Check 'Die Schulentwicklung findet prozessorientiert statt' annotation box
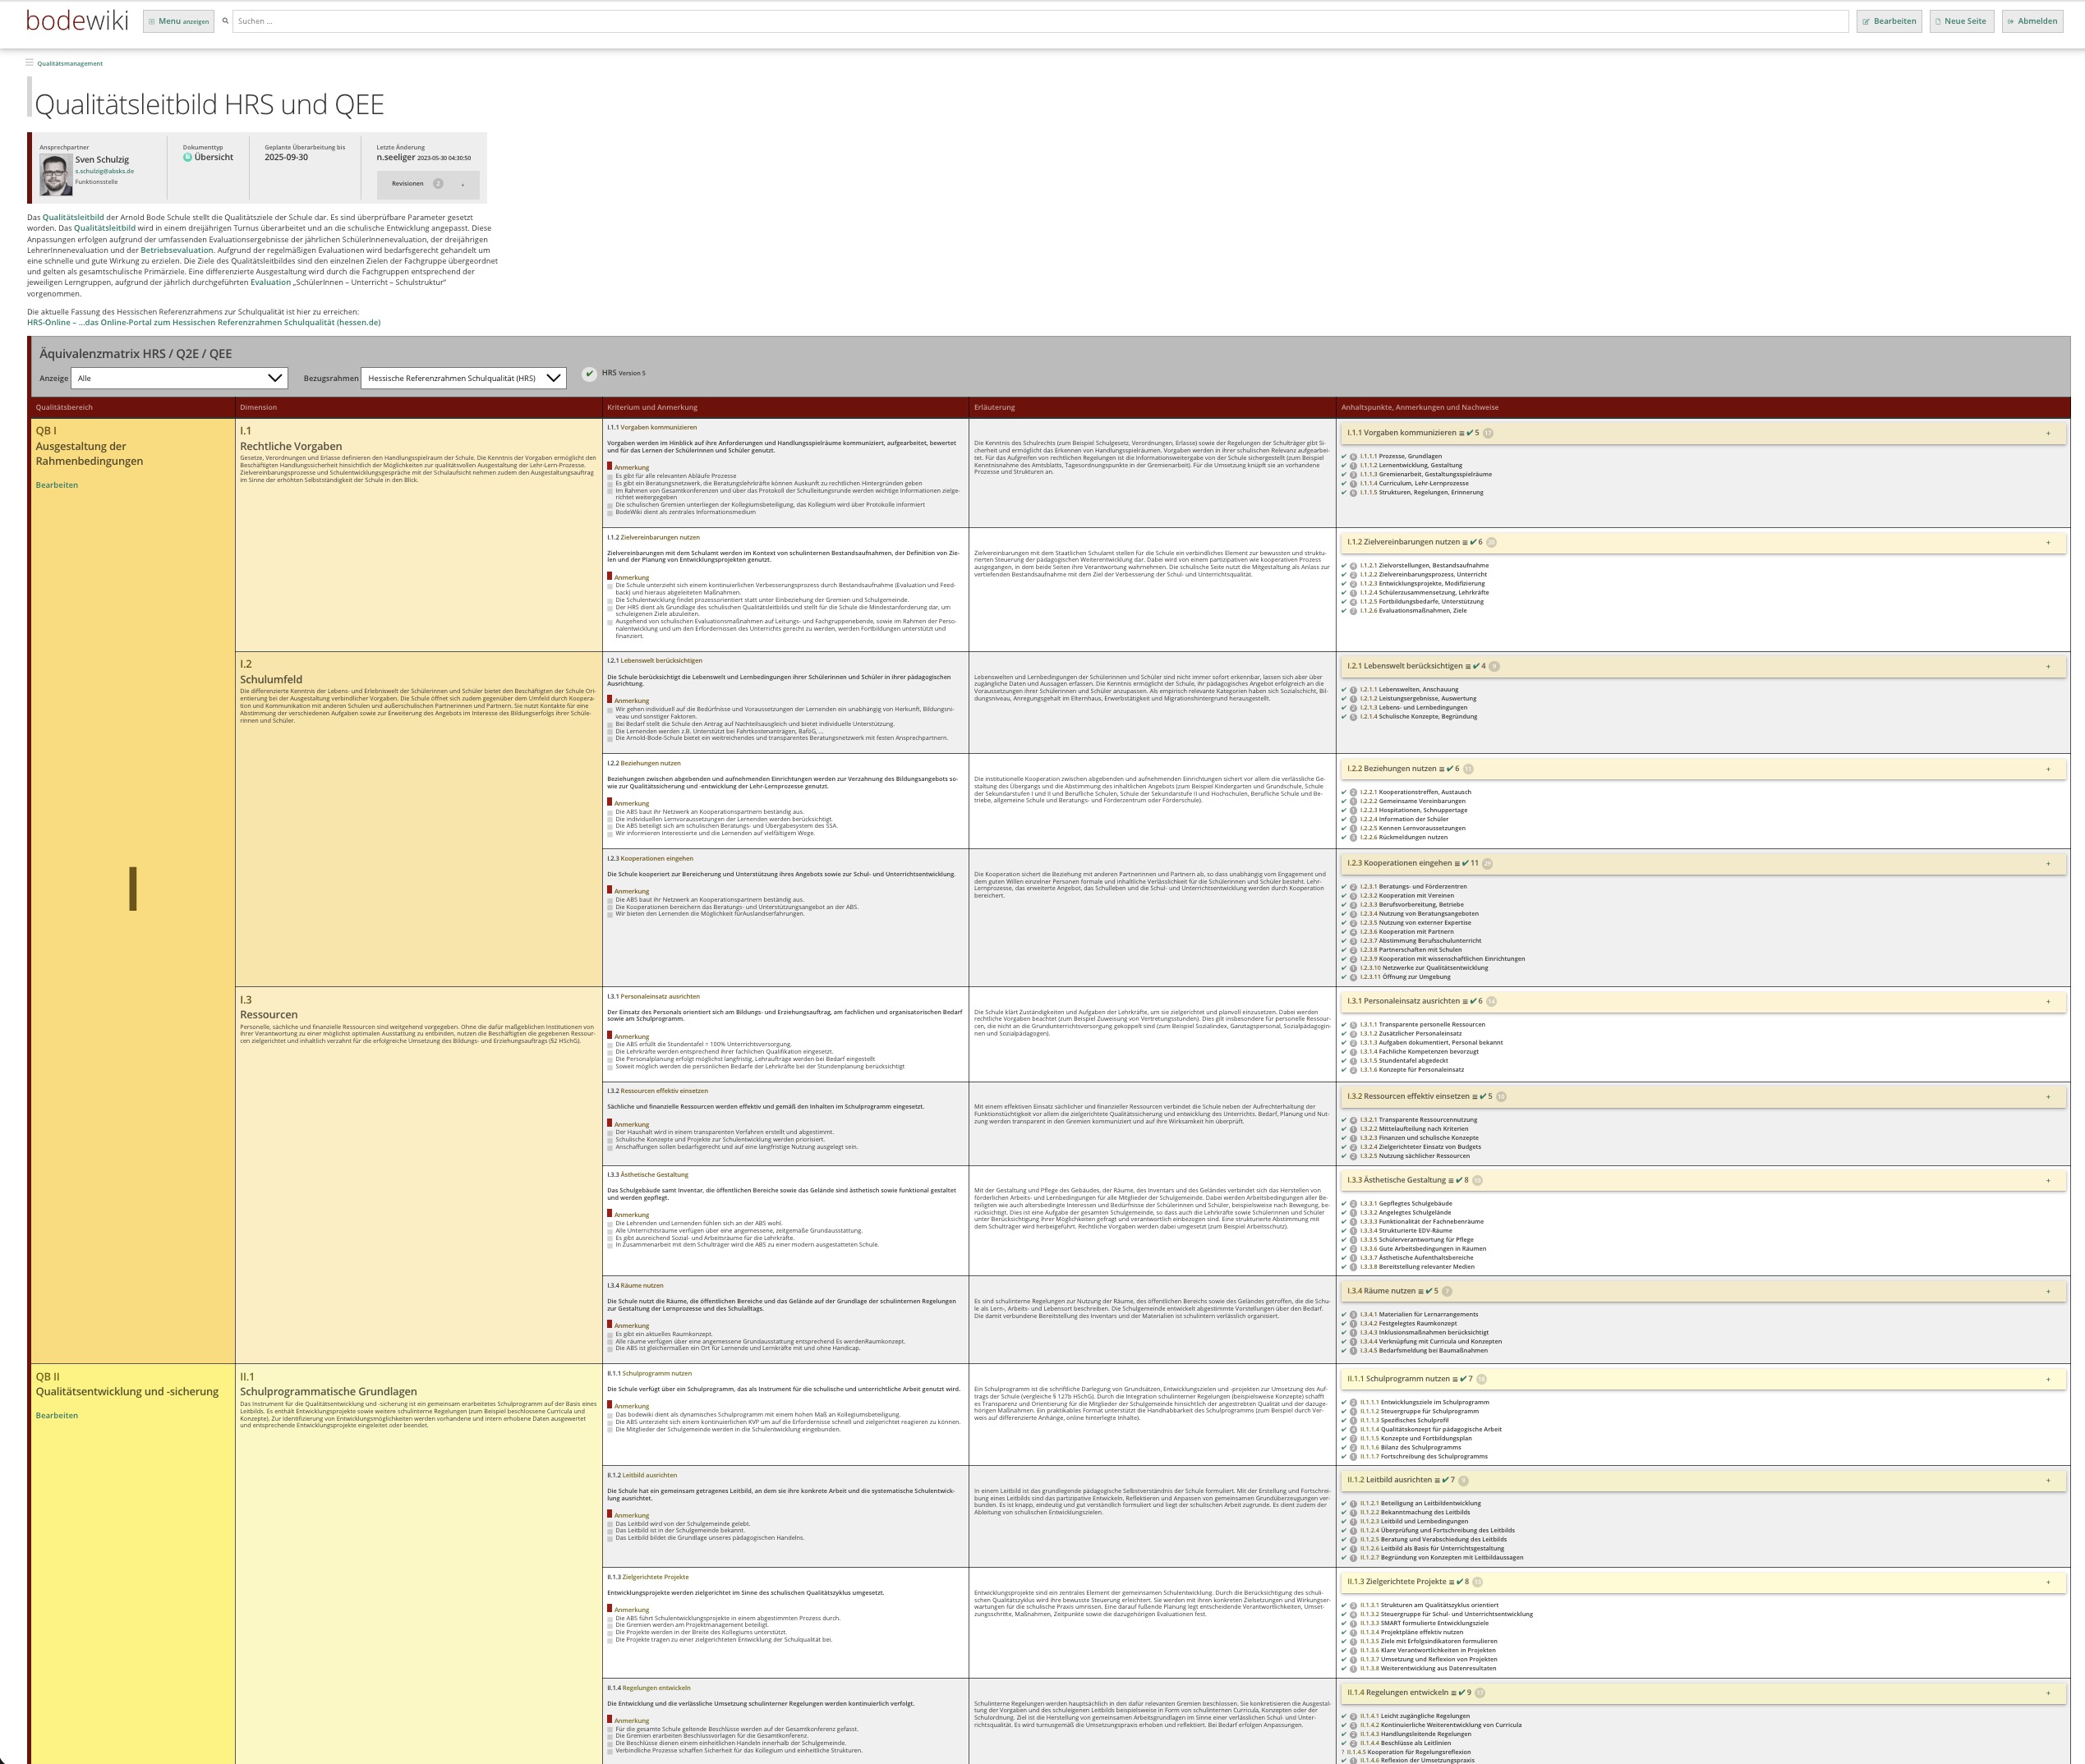This screenshot has width=2085, height=1764. coord(610,600)
